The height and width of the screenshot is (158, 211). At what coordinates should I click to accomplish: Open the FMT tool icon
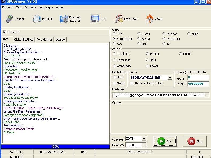tap(95, 18)
